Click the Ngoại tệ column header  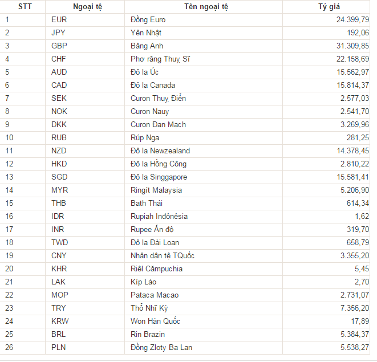point(86,6)
